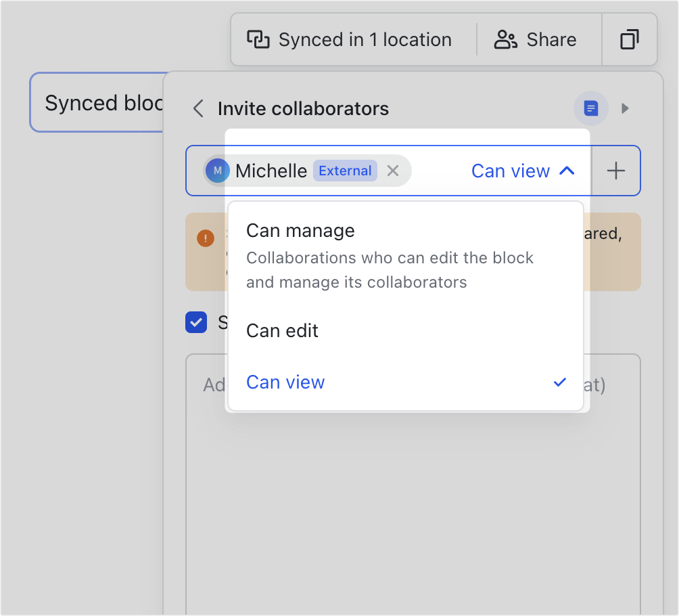679x616 pixels.
Task: Choose Can edit in the dropdown menu
Action: [282, 331]
